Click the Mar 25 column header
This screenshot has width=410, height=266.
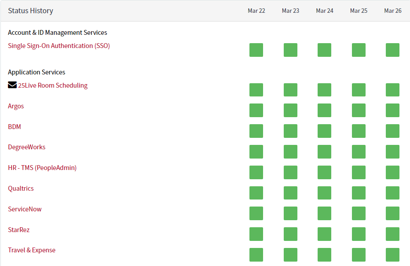click(359, 11)
